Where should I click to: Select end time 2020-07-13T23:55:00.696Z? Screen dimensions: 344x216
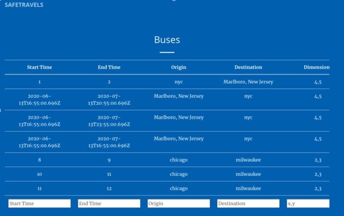pos(109,121)
